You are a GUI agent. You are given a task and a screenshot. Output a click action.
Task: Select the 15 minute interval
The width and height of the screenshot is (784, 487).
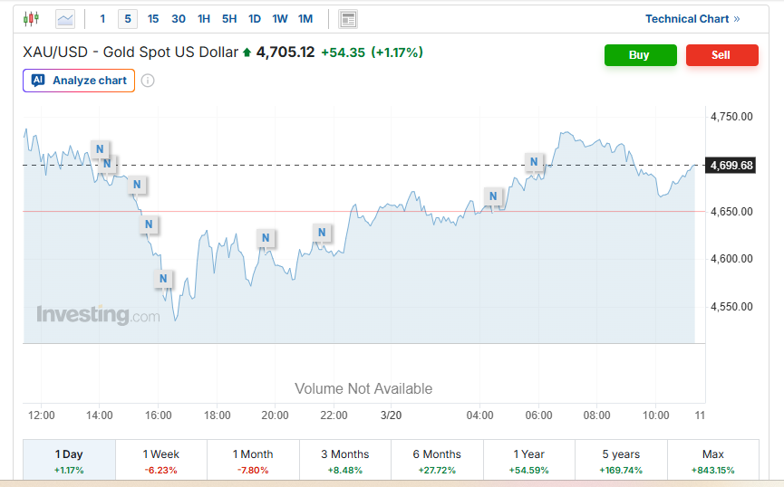tap(153, 19)
